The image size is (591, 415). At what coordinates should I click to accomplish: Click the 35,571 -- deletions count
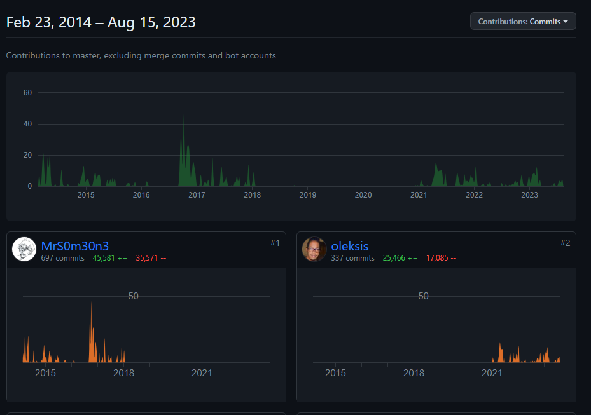(x=151, y=258)
